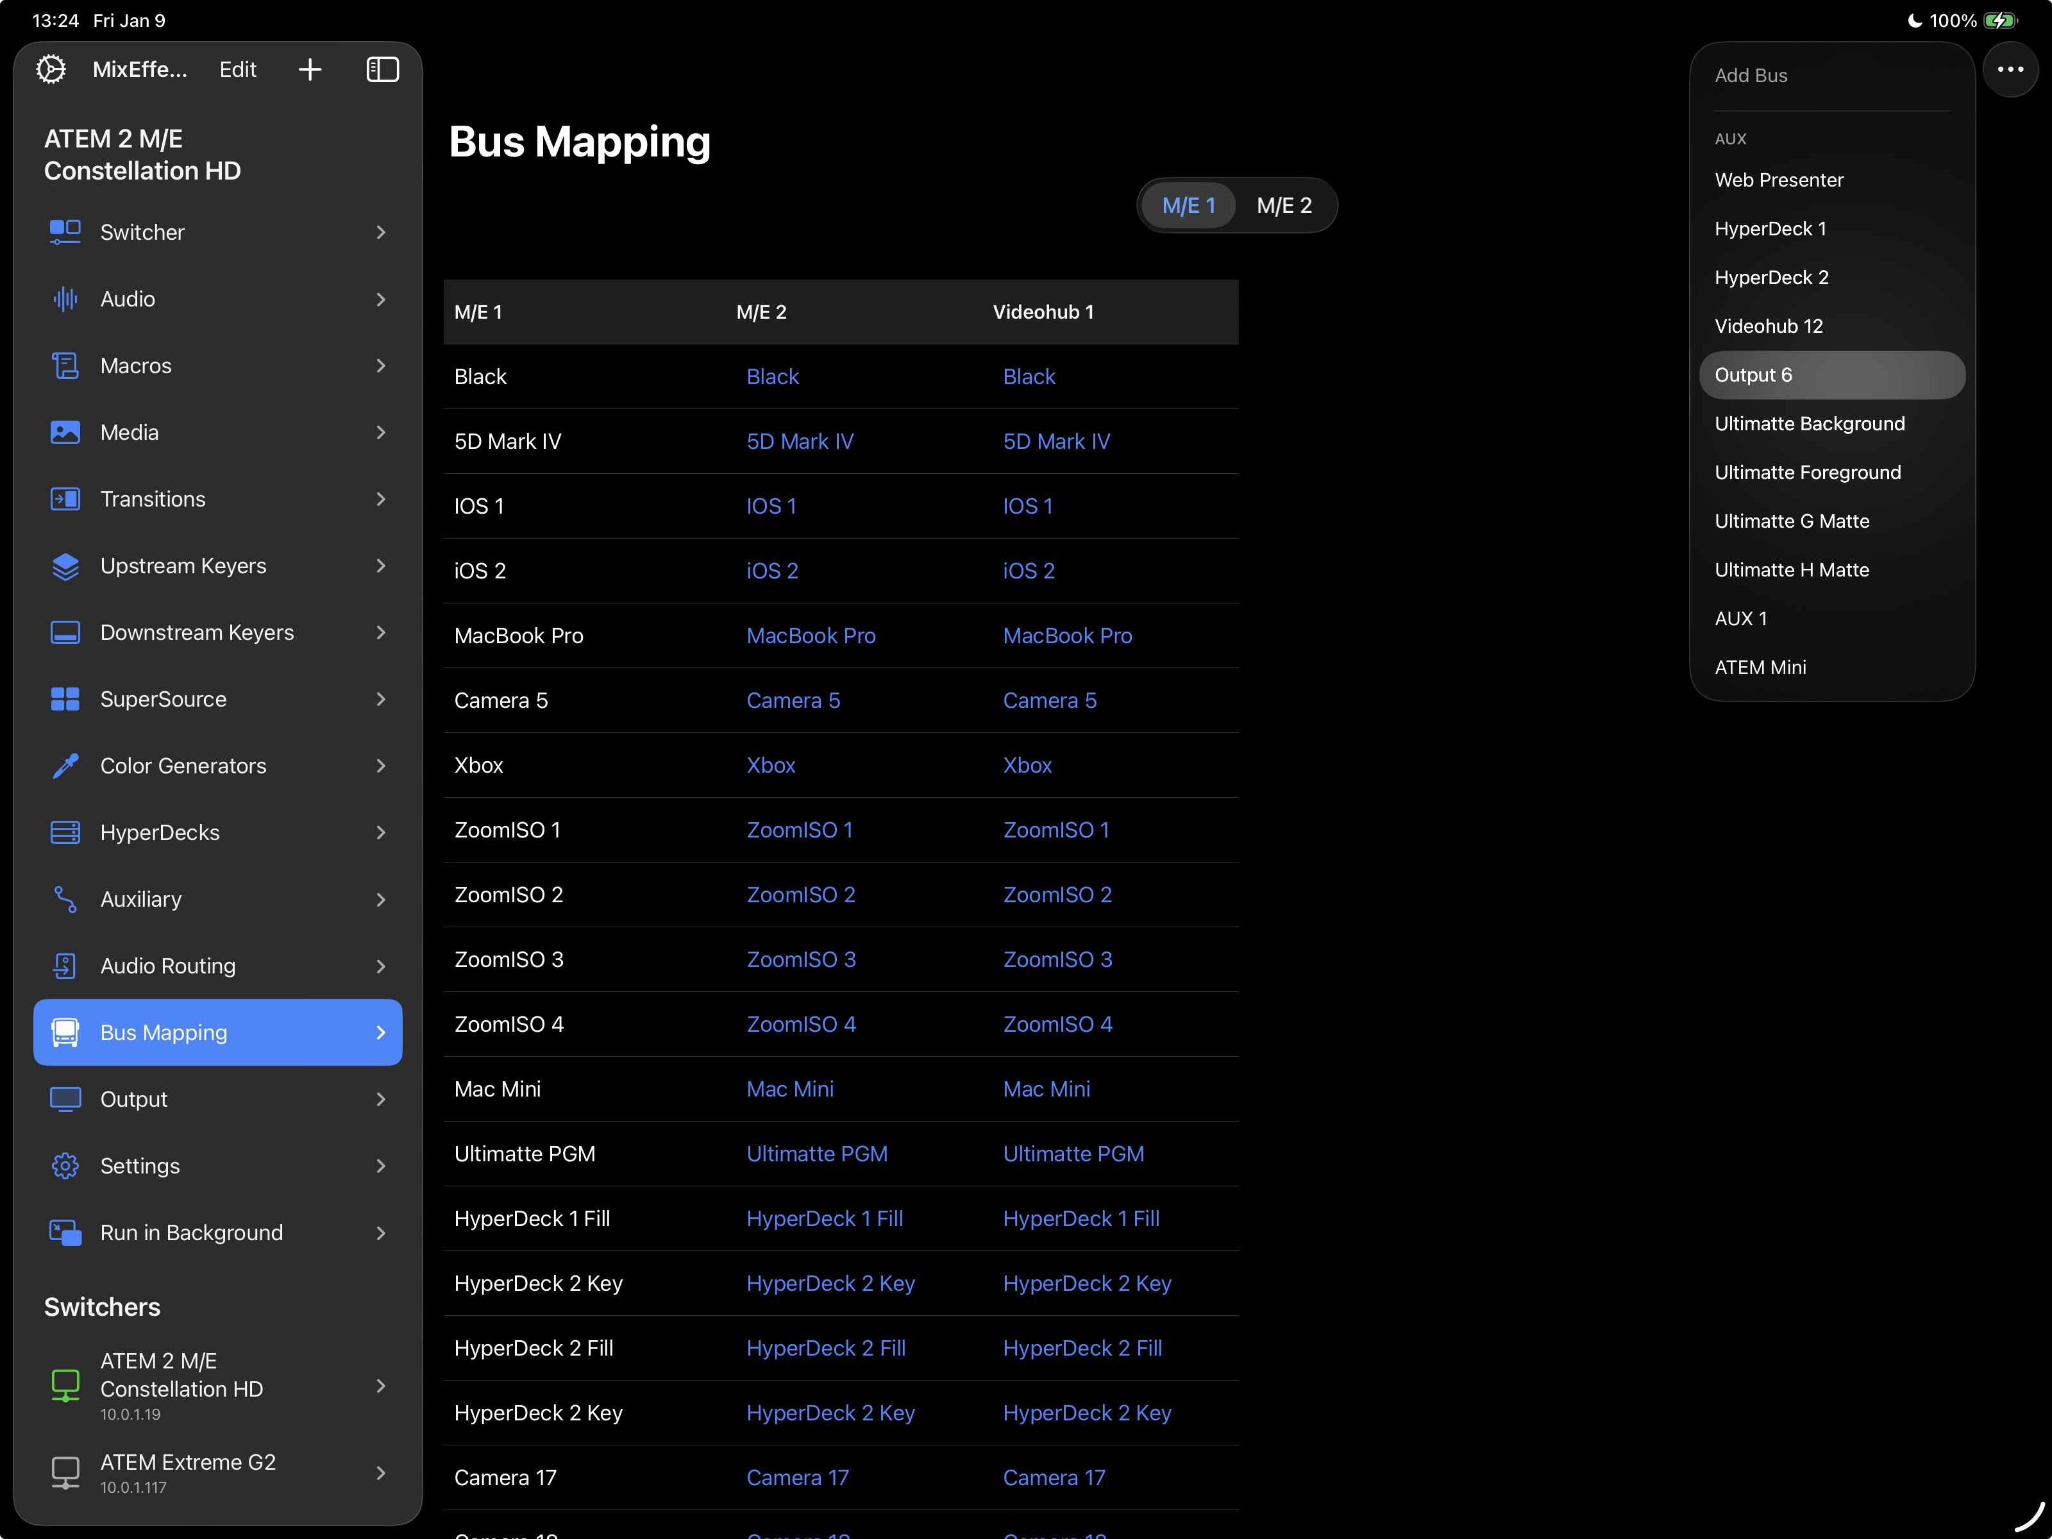Toggle the sidebar layout icon
The image size is (2052, 1539).
[382, 69]
